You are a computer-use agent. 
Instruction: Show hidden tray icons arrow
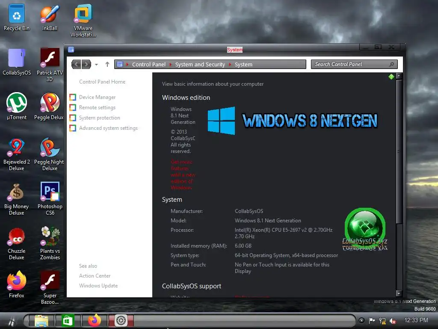tap(361, 320)
